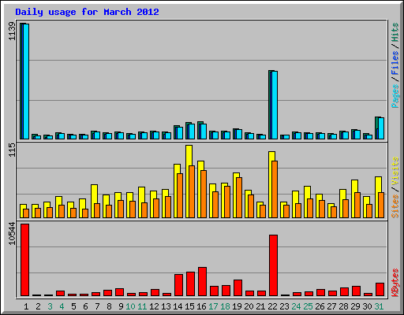Click the yellow Visits legend label
Viewport: 404px width, 315px height.
coord(395,171)
